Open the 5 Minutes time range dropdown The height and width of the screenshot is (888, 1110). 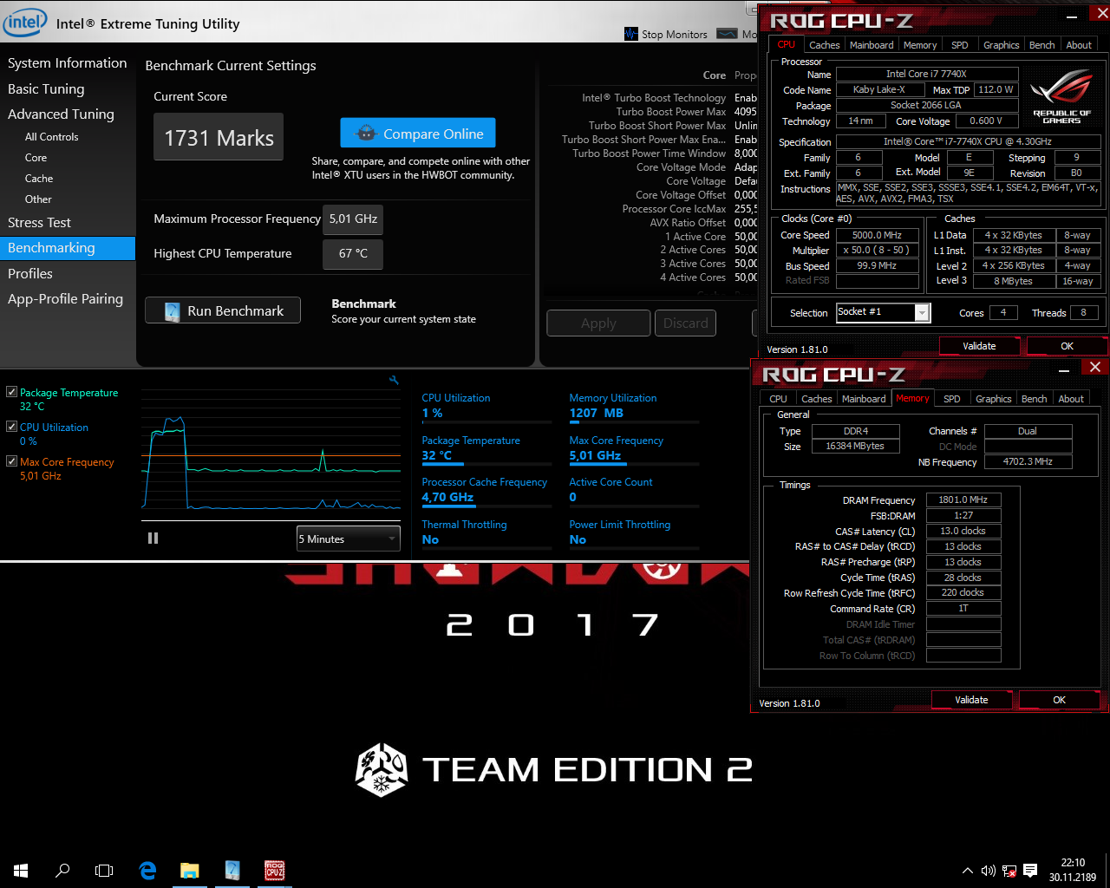(349, 539)
